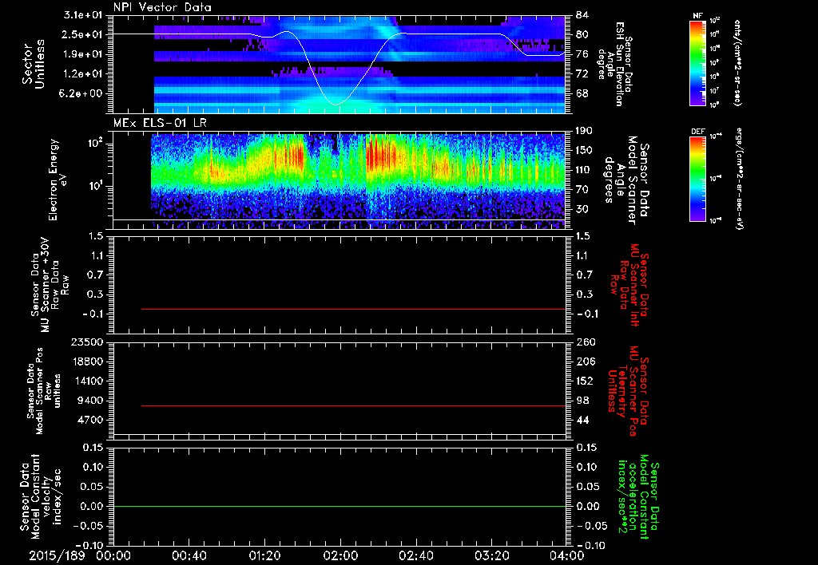
Task: Click the 2015/189 date label
Action: pyautogui.click(x=57, y=555)
